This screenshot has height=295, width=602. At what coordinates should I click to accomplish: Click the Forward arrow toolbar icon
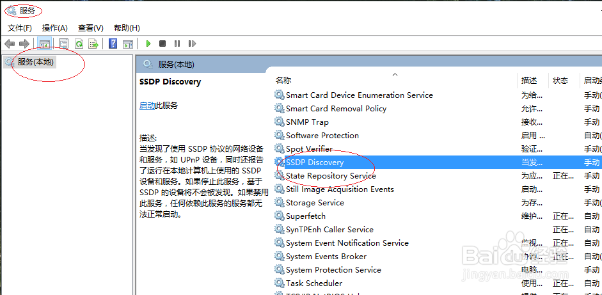pyautogui.click(x=24, y=44)
